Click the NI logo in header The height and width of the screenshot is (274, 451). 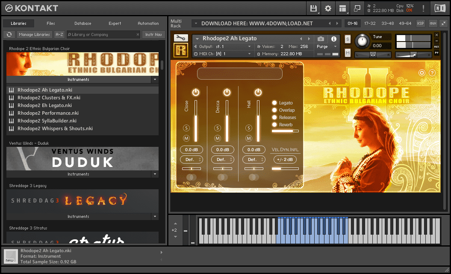pyautogui.click(x=440, y=9)
